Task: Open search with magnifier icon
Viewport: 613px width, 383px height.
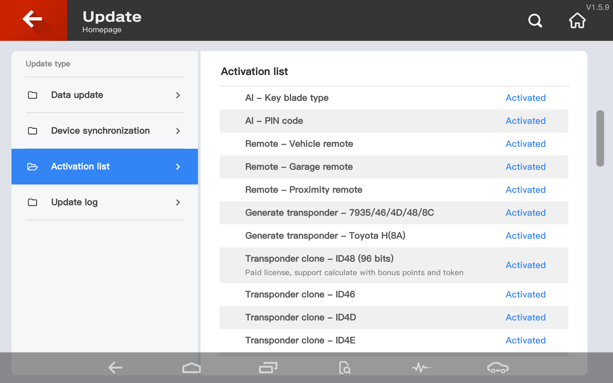Action: 535,21
